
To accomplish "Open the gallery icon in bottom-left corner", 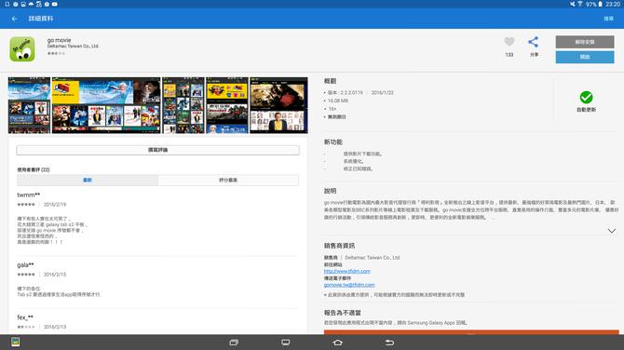I will [16, 342].
